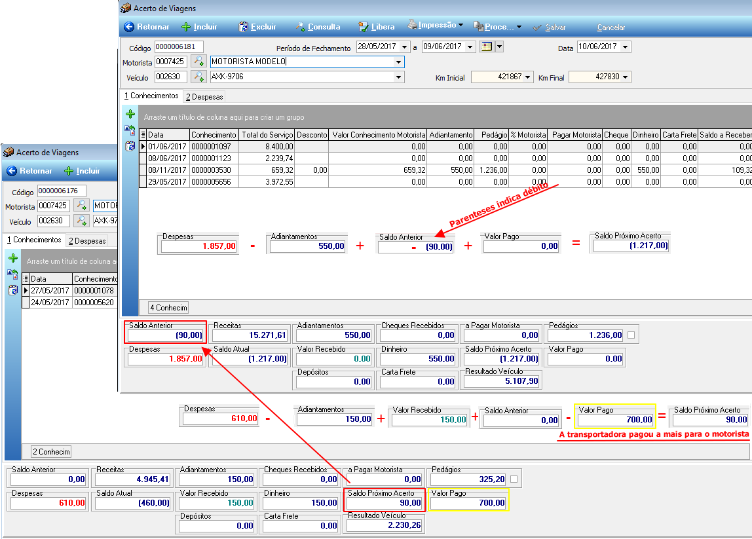Click Retornar in the back Acerto de Viagens window

pyautogui.click(x=29, y=171)
